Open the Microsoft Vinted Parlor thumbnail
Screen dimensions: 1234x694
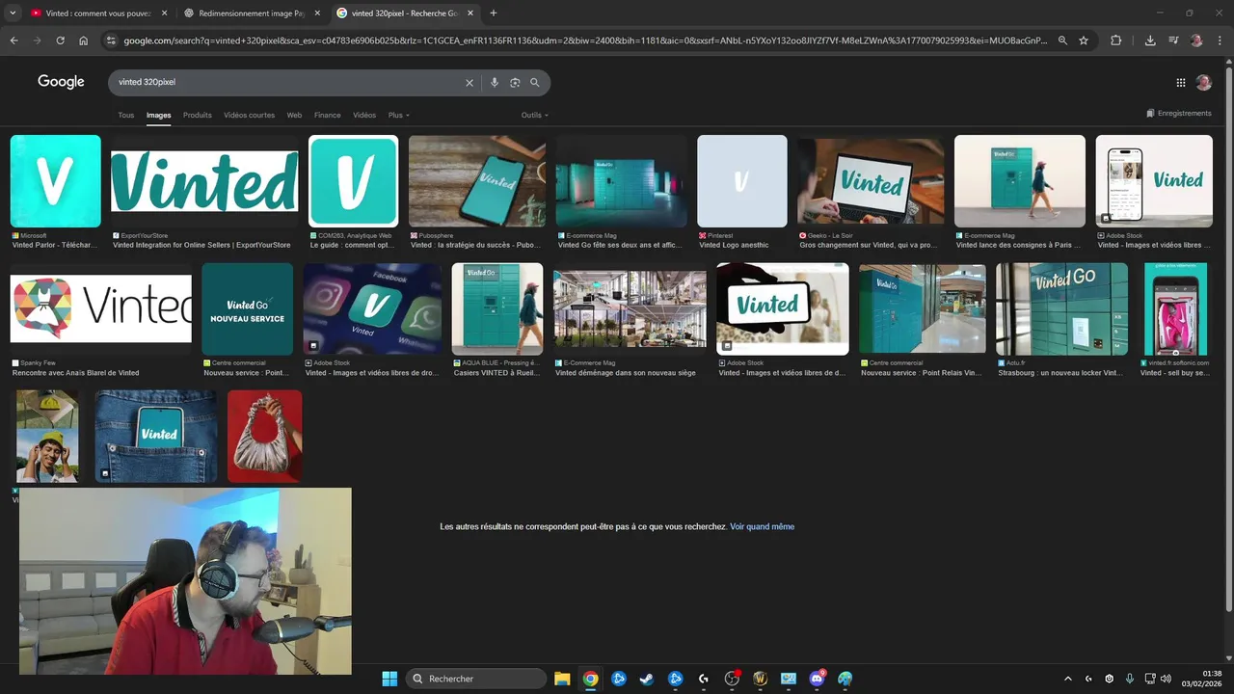(55, 181)
